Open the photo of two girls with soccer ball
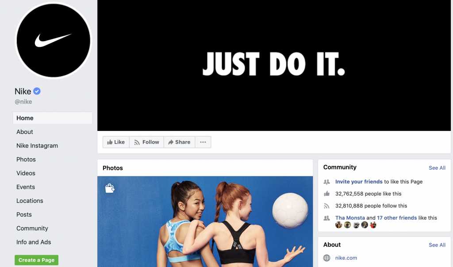 click(205, 221)
